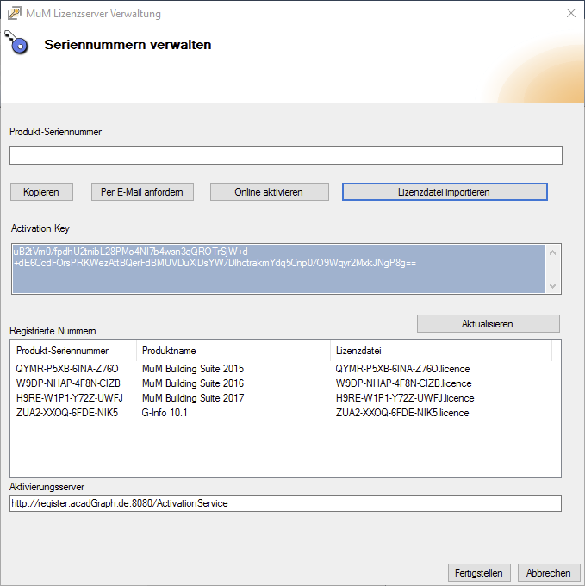585x586 pixels.
Task: Click Per E-Mail anfordern button
Action: point(142,191)
